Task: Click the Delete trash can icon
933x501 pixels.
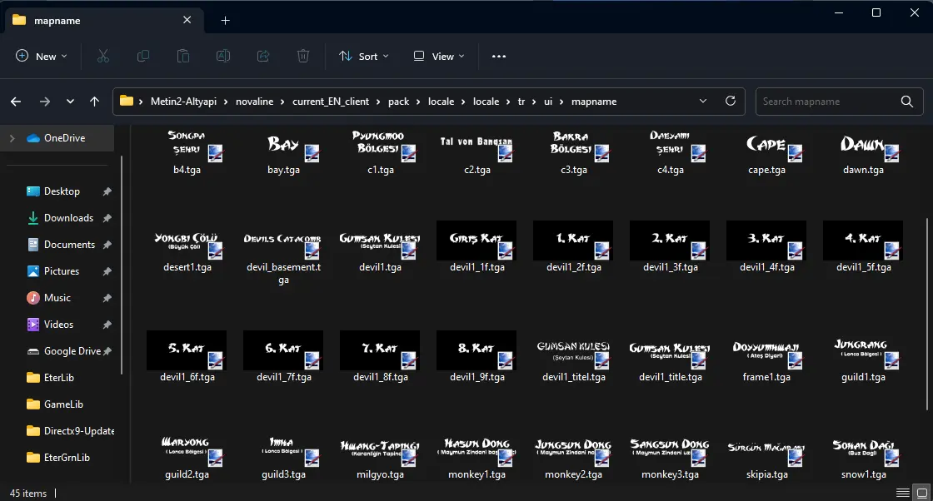Action: click(303, 56)
